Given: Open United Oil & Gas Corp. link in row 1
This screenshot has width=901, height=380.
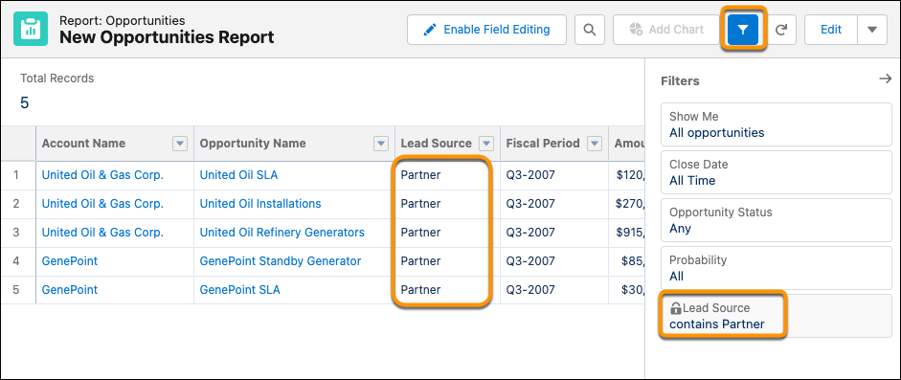Looking at the screenshot, I should pyautogui.click(x=102, y=175).
